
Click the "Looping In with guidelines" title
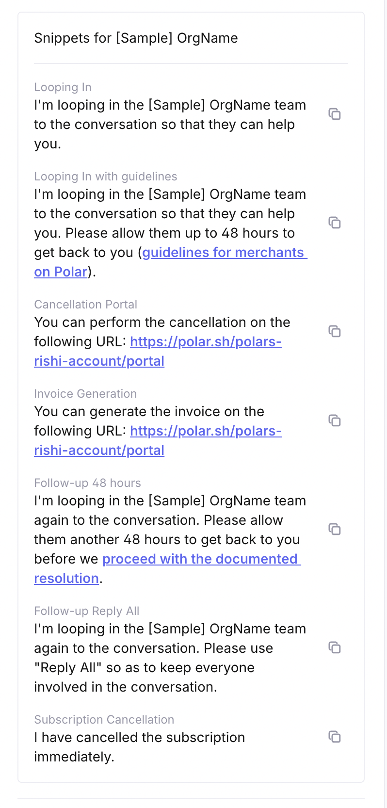105,177
